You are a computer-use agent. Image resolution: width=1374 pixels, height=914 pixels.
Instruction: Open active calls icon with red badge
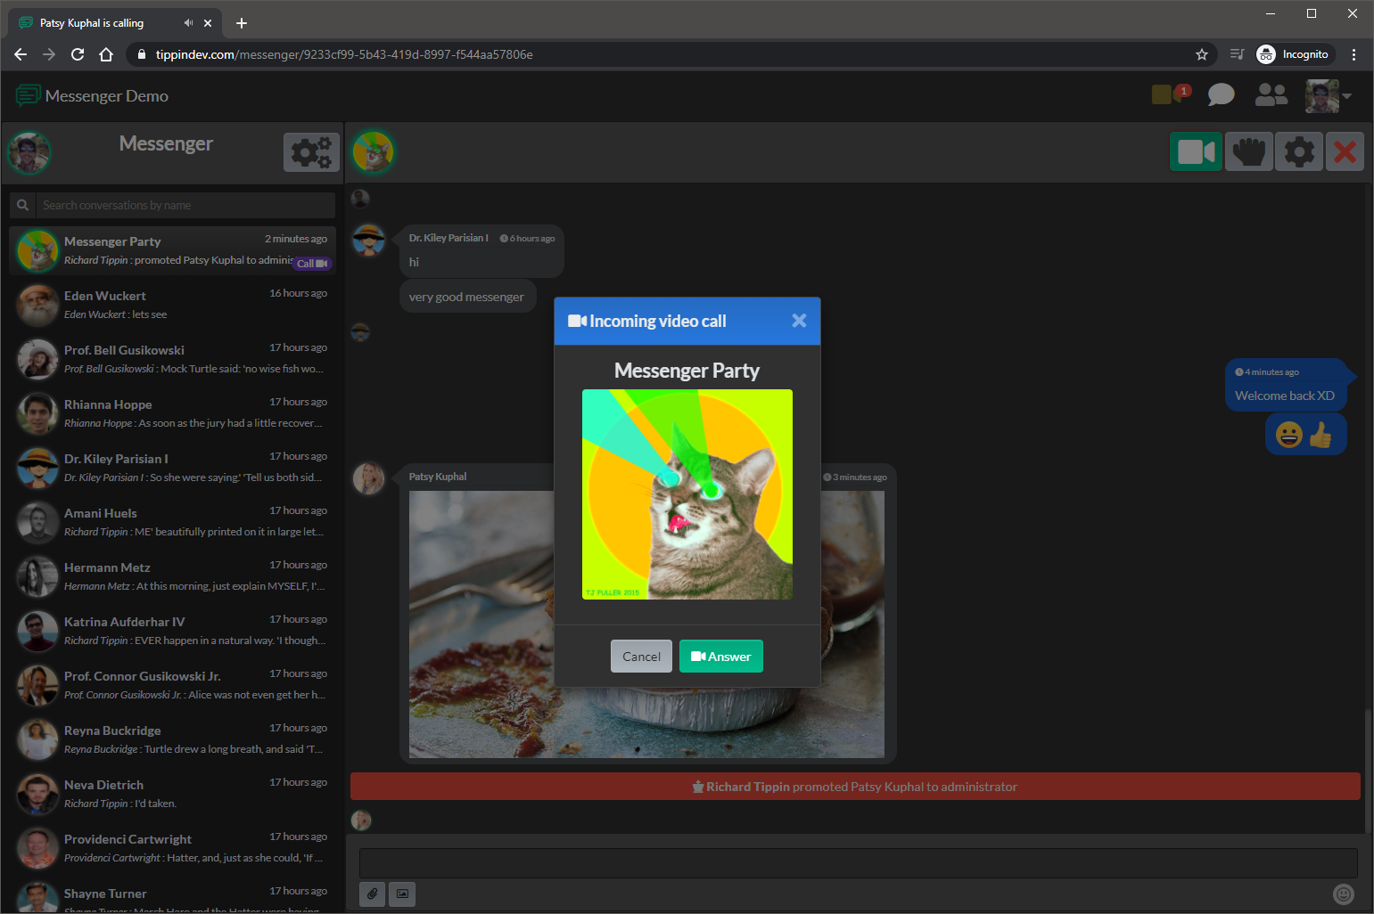[x=1171, y=94]
